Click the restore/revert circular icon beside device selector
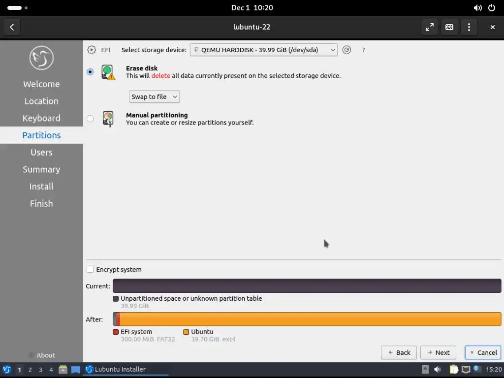The image size is (504, 378). coord(346,50)
